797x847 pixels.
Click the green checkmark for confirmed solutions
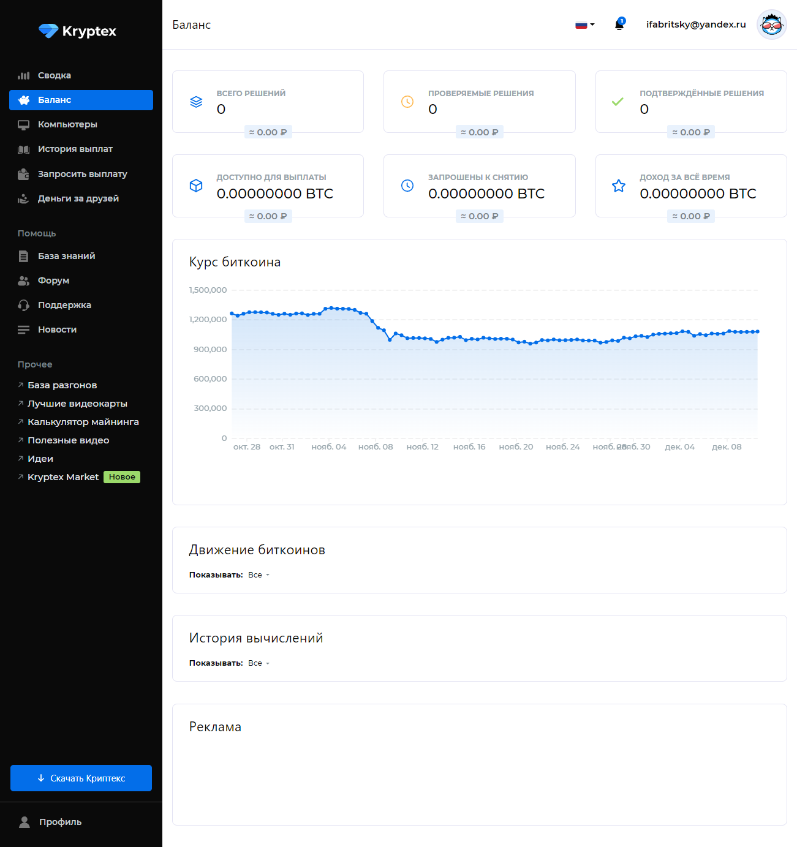(618, 102)
